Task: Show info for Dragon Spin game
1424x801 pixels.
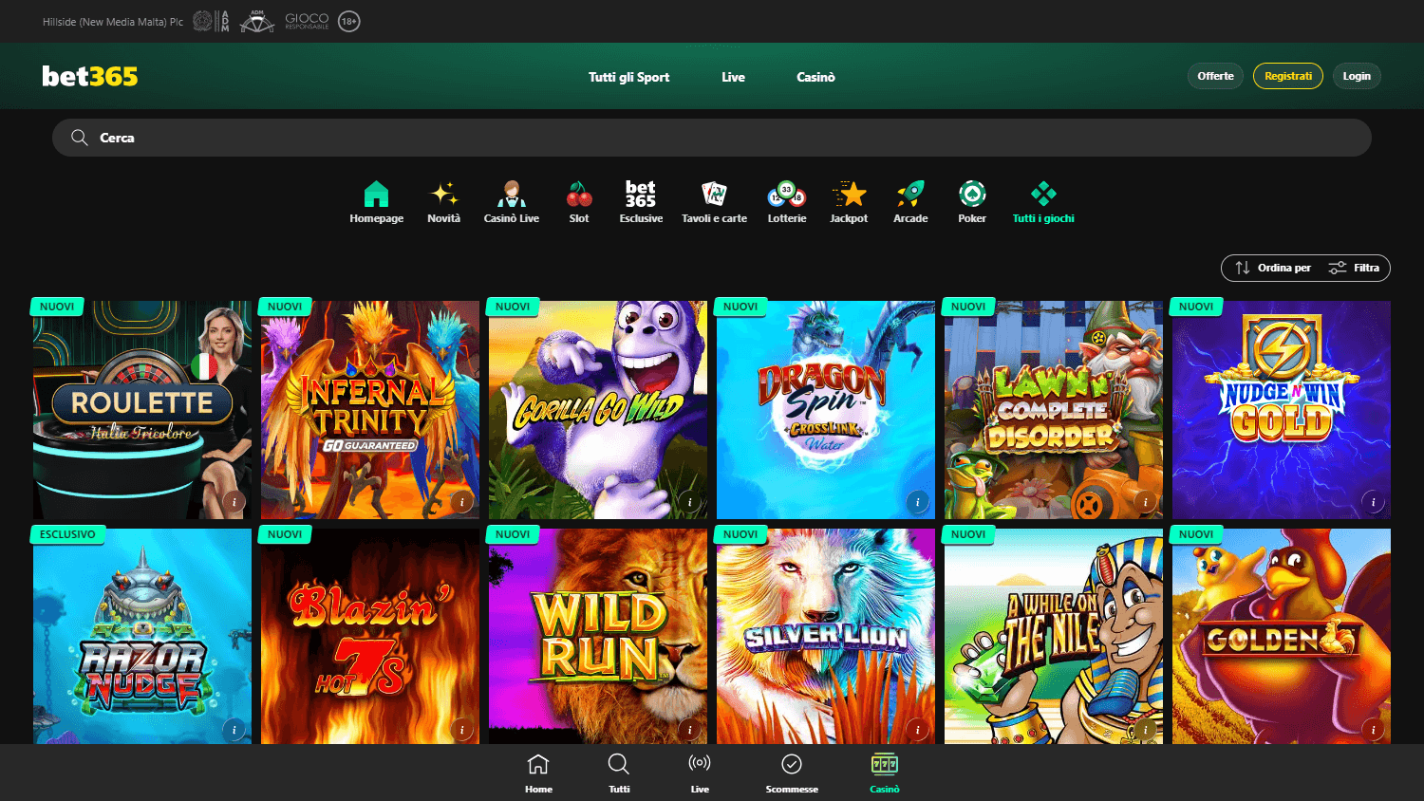Action: [917, 502]
